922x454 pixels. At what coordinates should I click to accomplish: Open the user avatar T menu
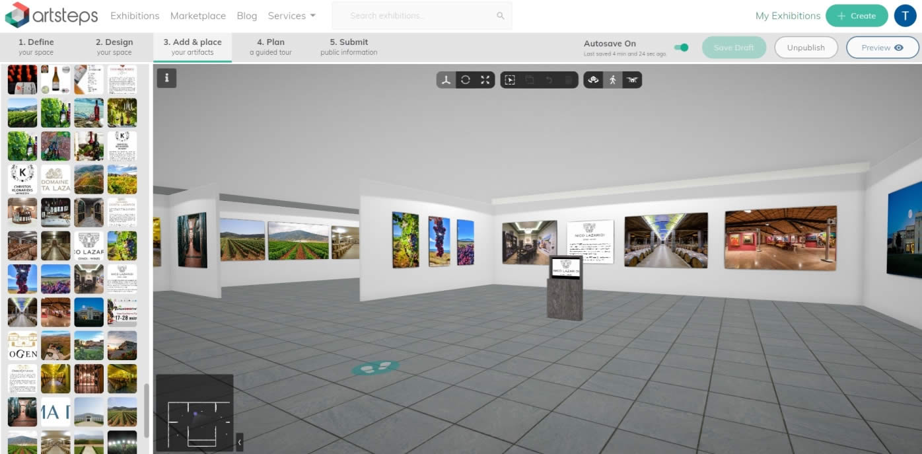(x=905, y=16)
